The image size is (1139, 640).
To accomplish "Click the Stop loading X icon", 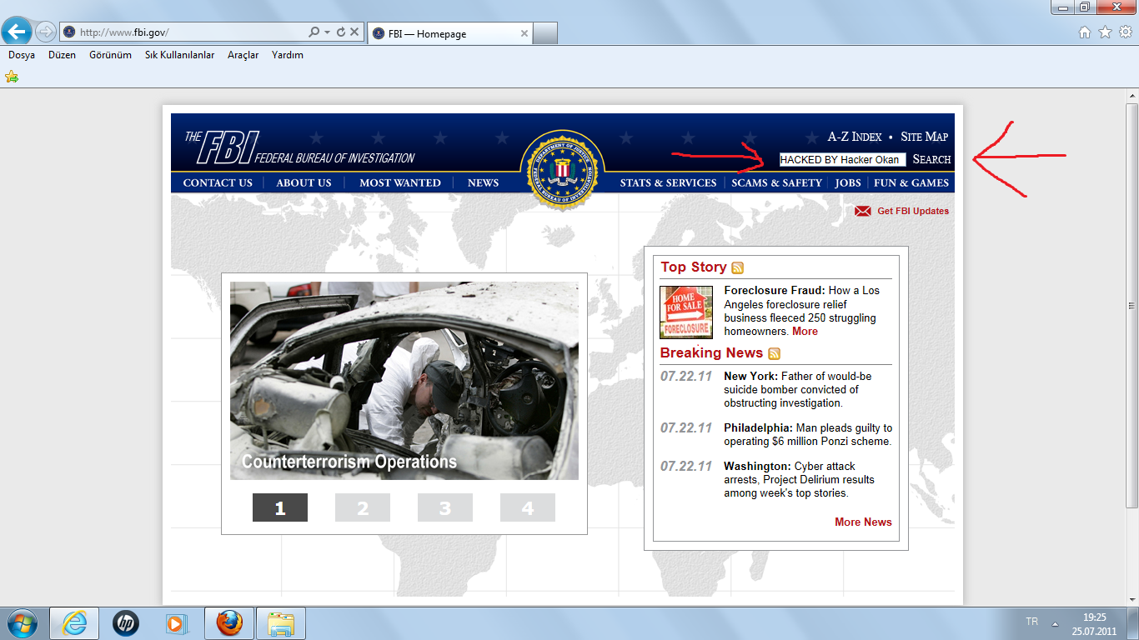I will click(354, 32).
